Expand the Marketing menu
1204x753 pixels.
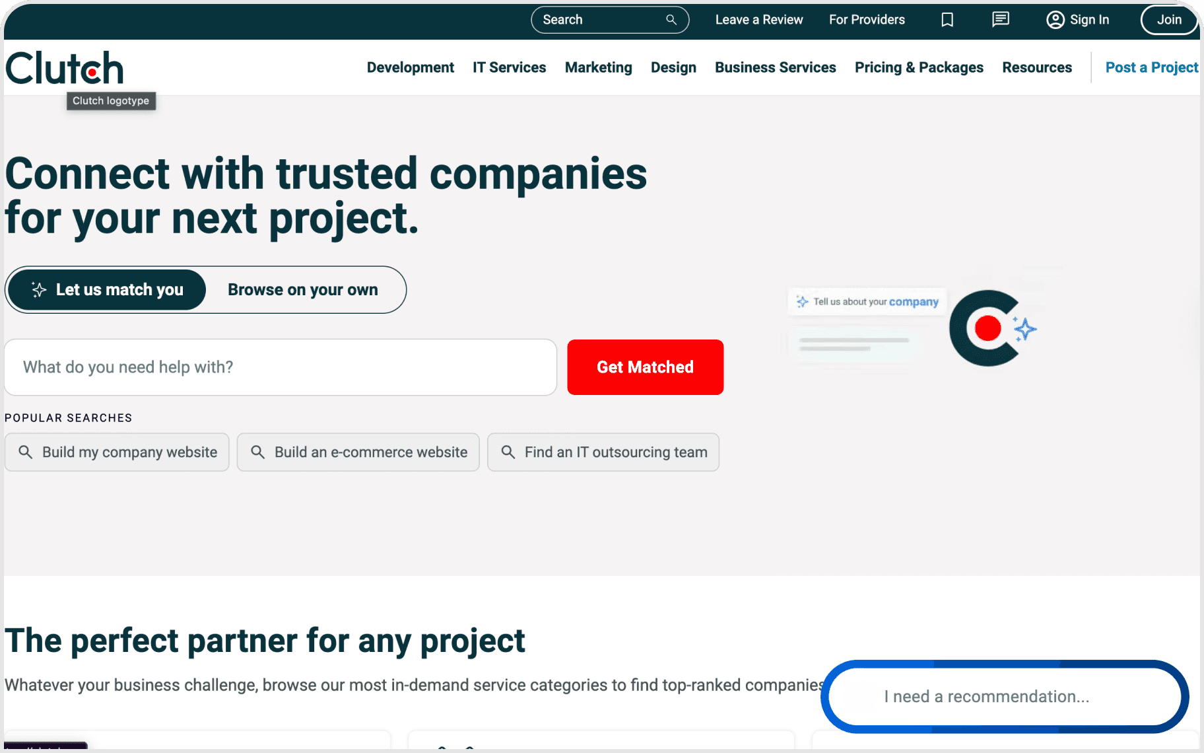[x=599, y=67]
